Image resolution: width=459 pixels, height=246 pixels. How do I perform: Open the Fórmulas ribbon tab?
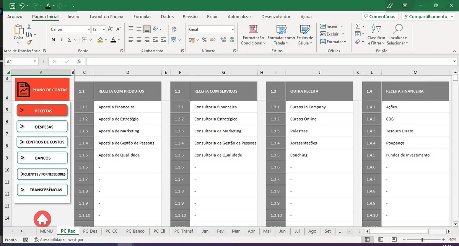[x=142, y=16]
